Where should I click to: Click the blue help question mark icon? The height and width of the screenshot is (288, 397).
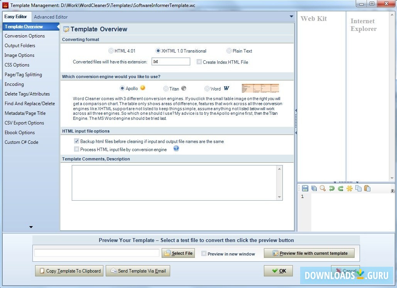(x=176, y=149)
